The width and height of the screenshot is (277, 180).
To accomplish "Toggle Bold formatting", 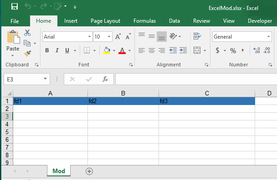I will [47, 50].
